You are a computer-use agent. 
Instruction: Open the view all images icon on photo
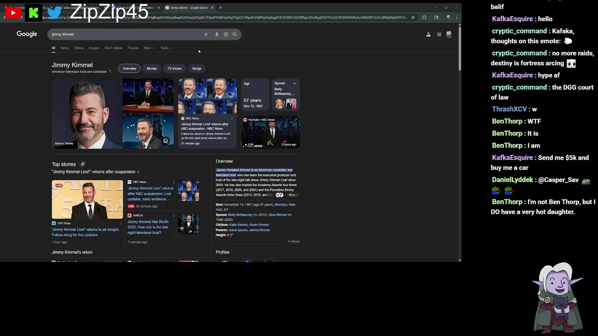click(x=165, y=141)
